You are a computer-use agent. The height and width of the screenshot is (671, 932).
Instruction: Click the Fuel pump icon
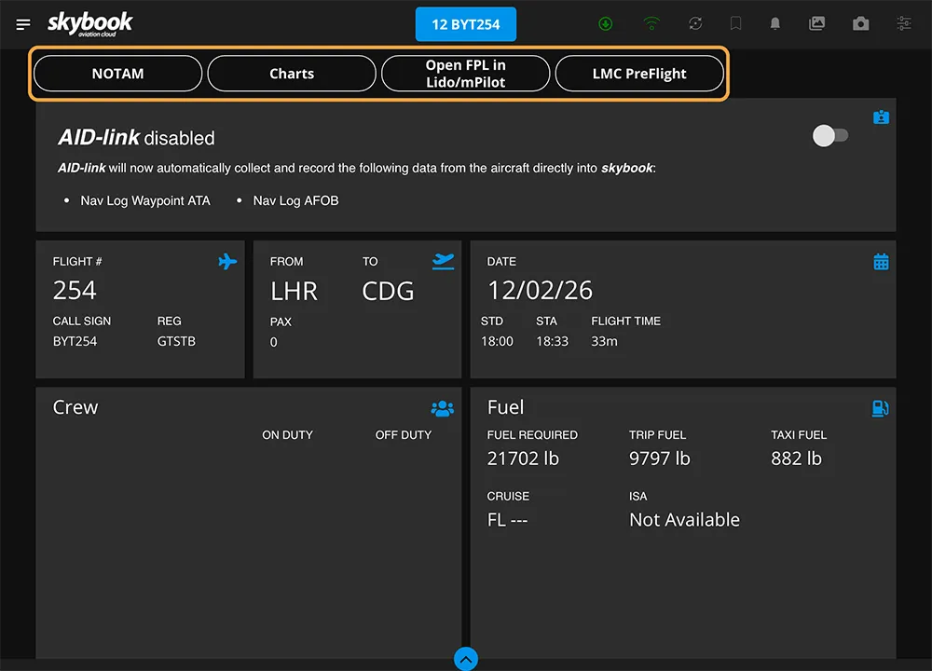coord(880,408)
